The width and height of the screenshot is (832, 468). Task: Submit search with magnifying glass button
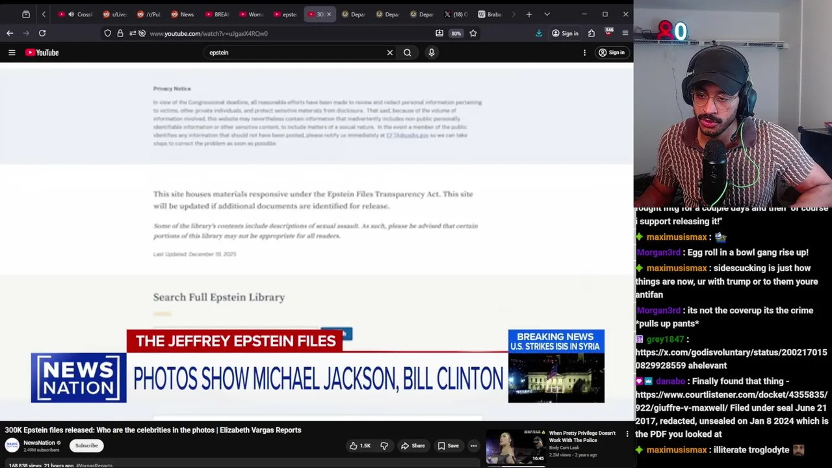pos(408,53)
